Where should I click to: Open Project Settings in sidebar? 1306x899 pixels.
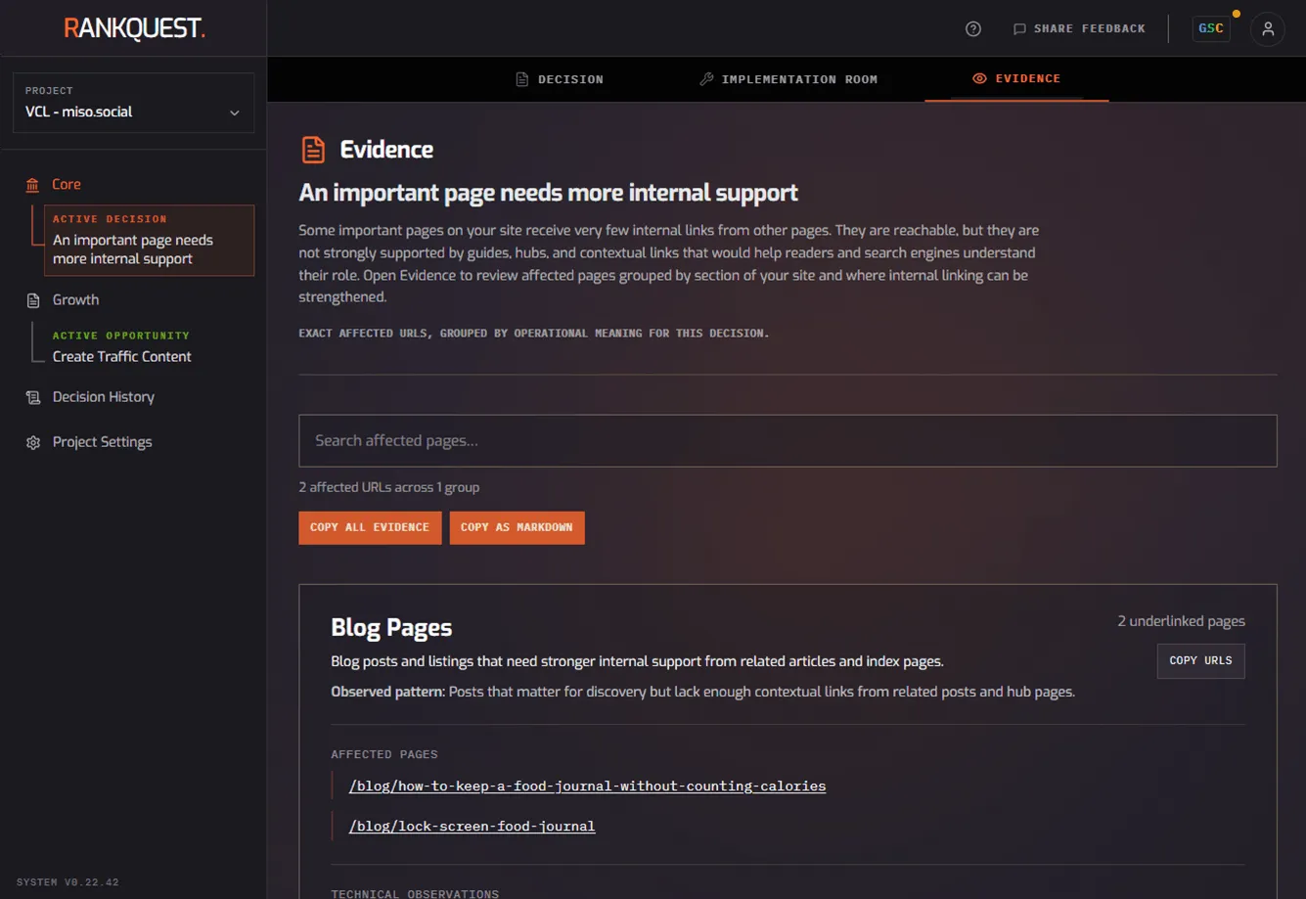tap(102, 441)
